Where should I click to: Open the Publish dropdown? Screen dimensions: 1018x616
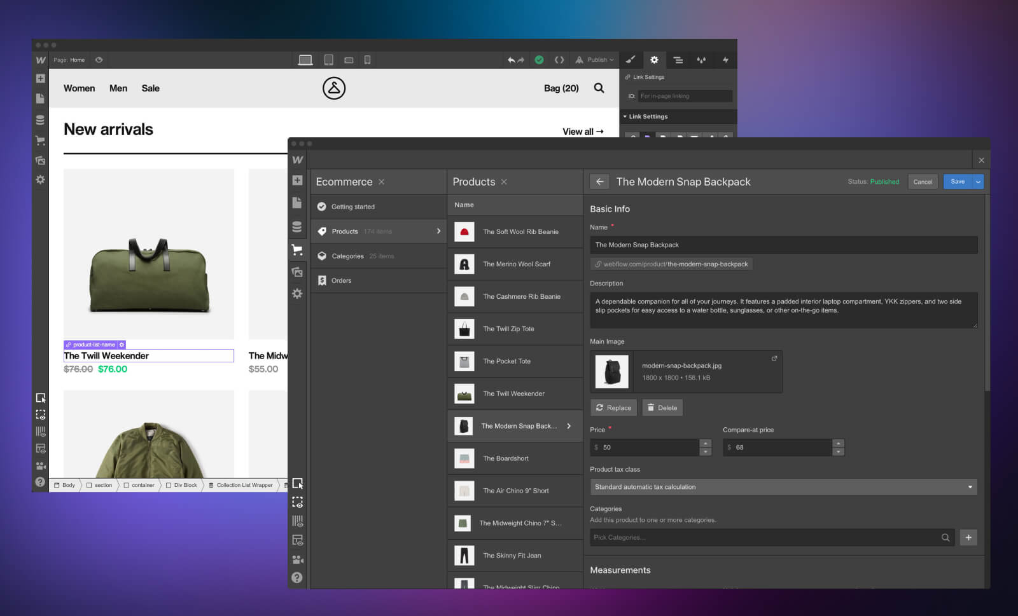point(595,60)
